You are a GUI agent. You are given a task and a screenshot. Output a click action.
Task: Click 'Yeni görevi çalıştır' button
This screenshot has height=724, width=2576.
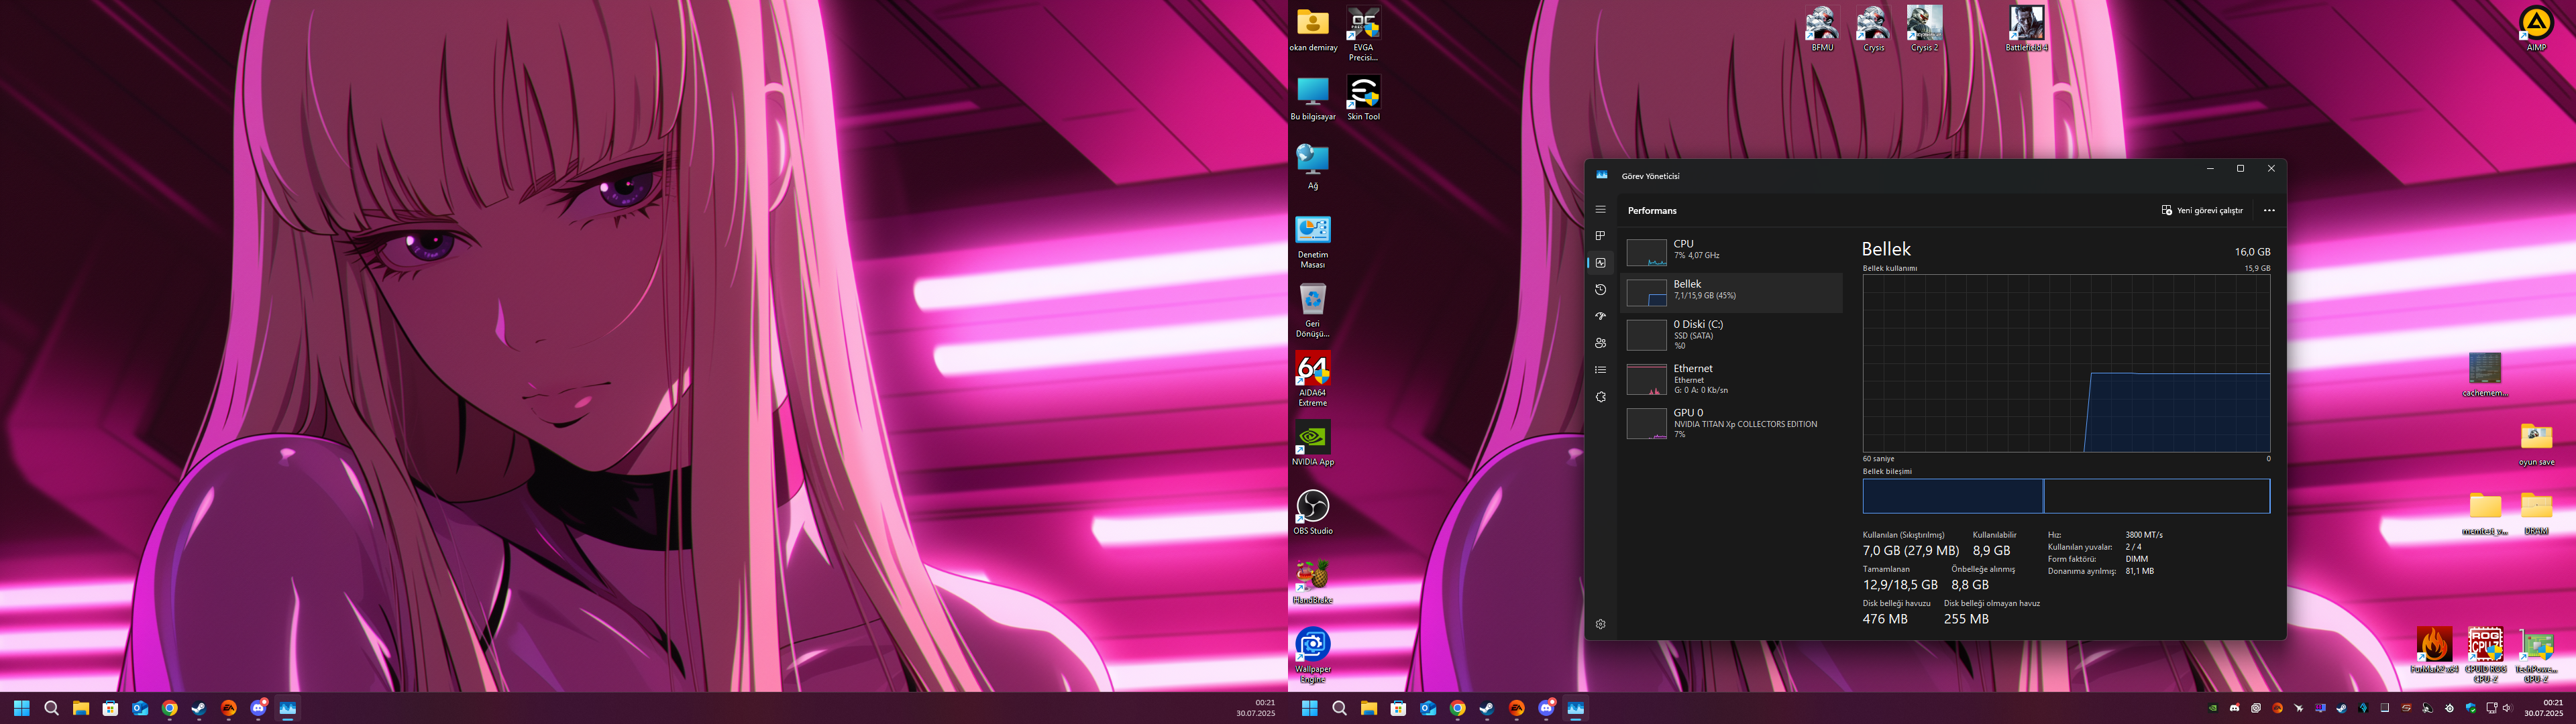(2202, 211)
